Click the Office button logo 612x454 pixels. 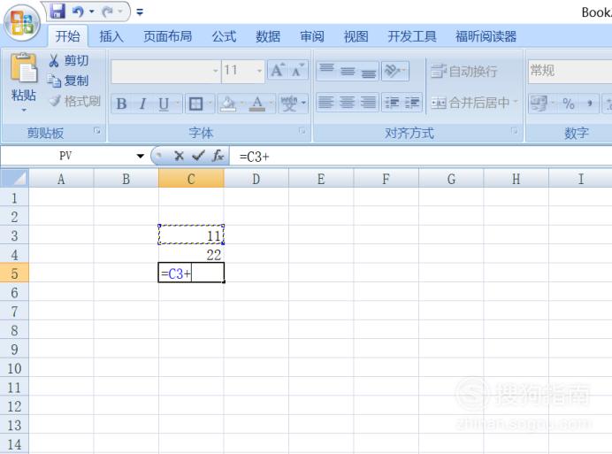point(22,23)
